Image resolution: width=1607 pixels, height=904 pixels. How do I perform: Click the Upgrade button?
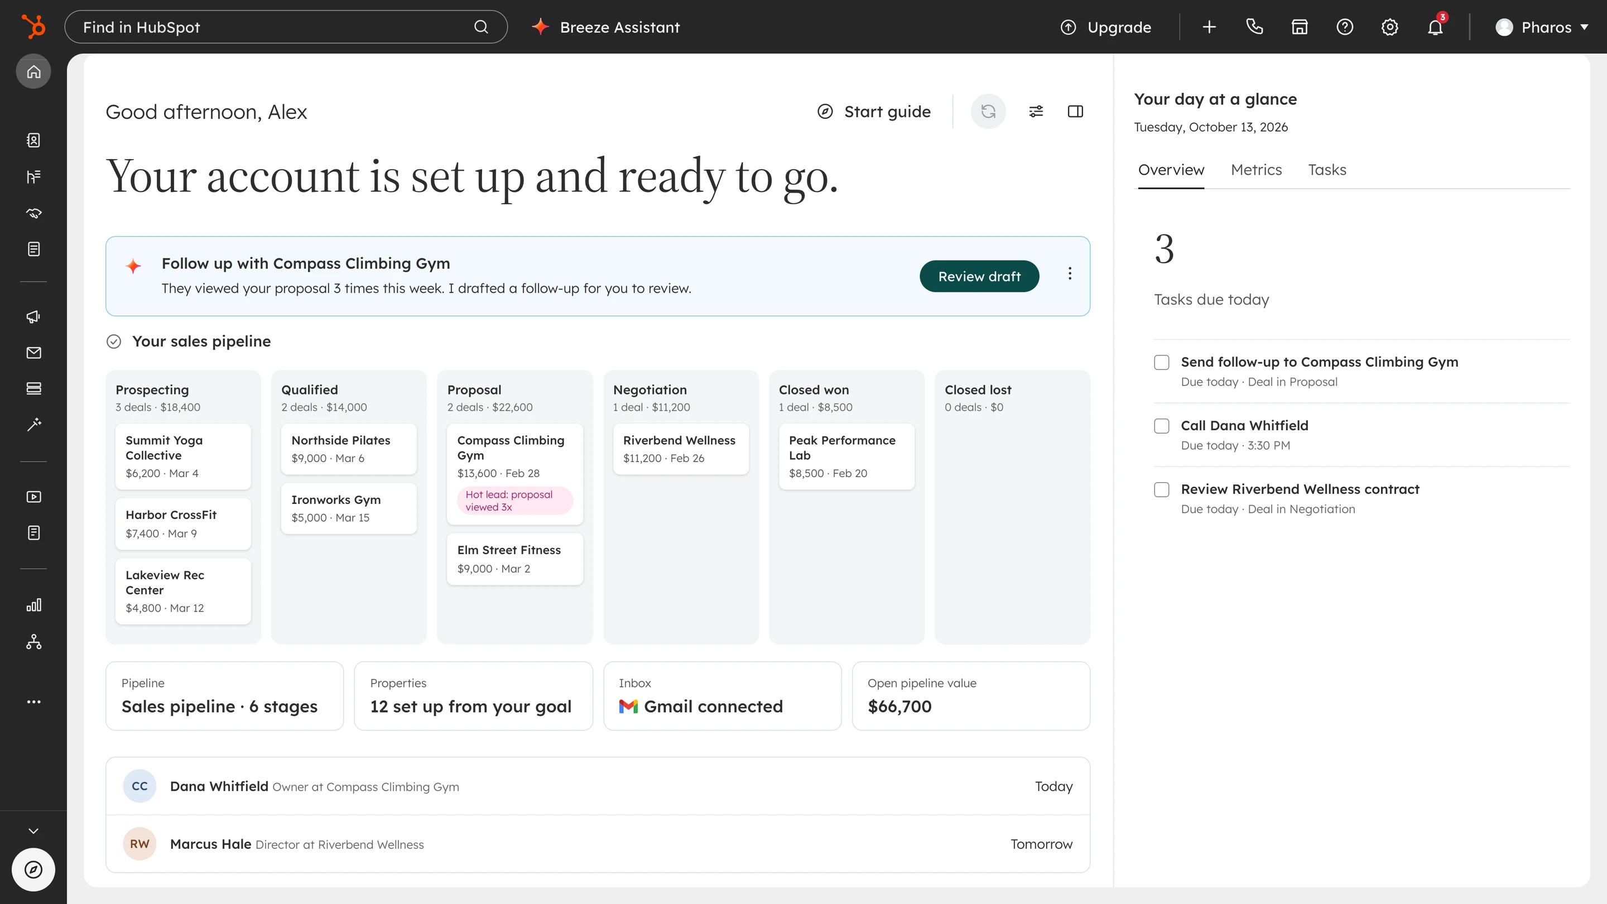point(1106,27)
